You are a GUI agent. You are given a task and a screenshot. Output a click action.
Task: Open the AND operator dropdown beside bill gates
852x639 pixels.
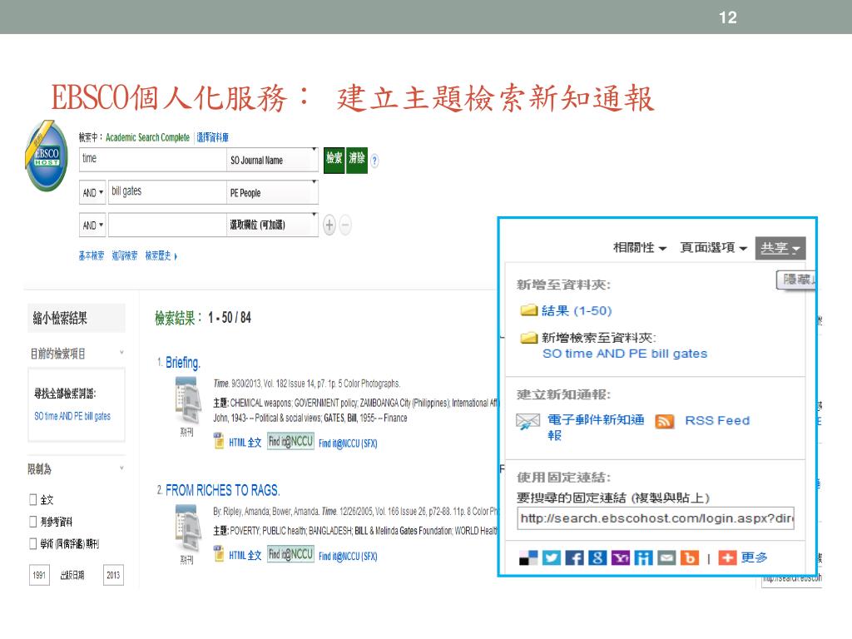click(92, 192)
